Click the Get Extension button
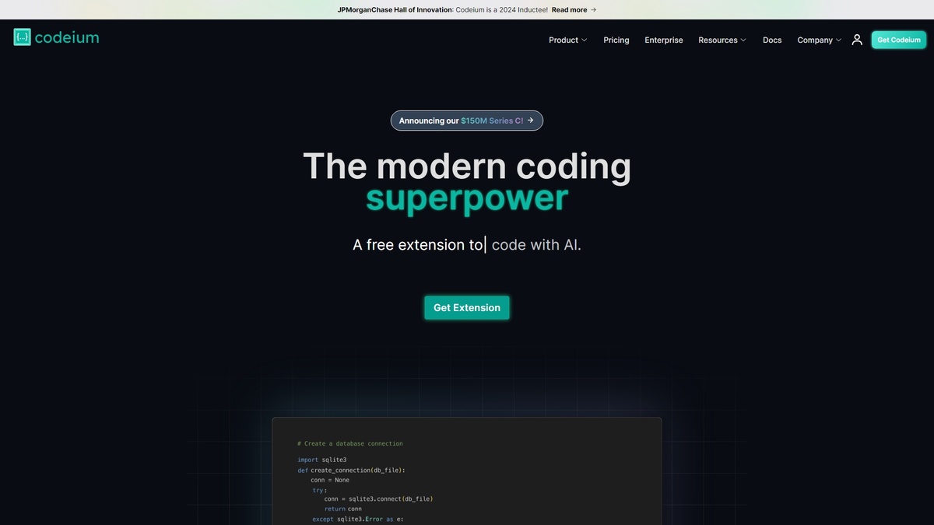Viewport: 934px width, 525px height. click(x=466, y=307)
